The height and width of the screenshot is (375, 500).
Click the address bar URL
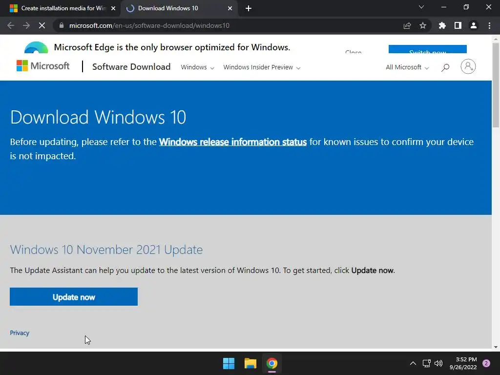[149, 25]
